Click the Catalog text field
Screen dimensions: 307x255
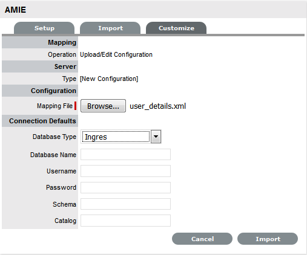[125, 221]
